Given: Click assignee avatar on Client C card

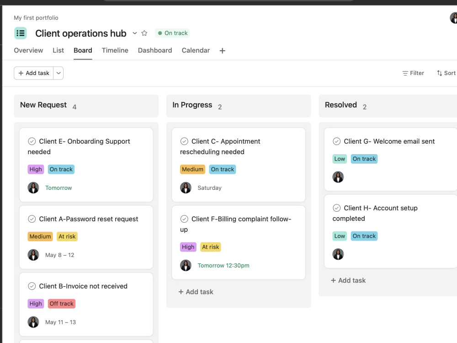Looking at the screenshot, I should [186, 188].
